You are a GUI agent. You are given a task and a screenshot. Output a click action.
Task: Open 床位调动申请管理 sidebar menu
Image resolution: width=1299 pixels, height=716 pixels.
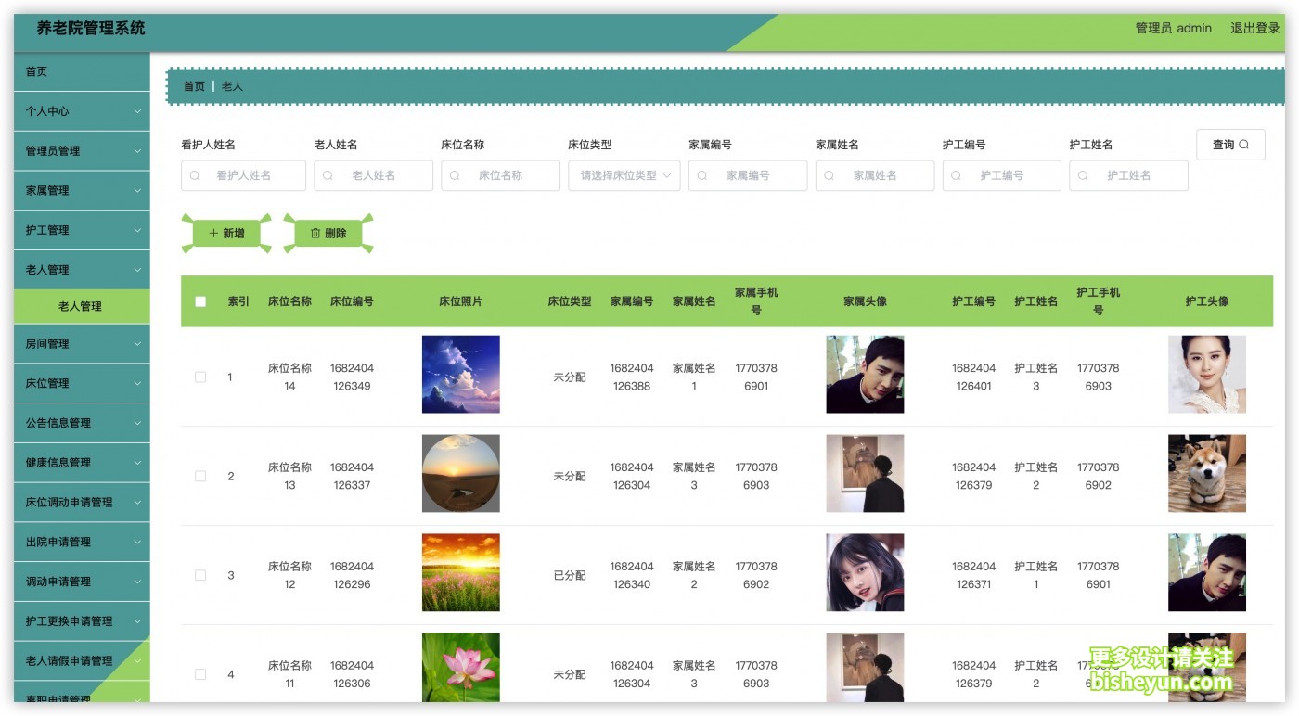click(x=82, y=503)
